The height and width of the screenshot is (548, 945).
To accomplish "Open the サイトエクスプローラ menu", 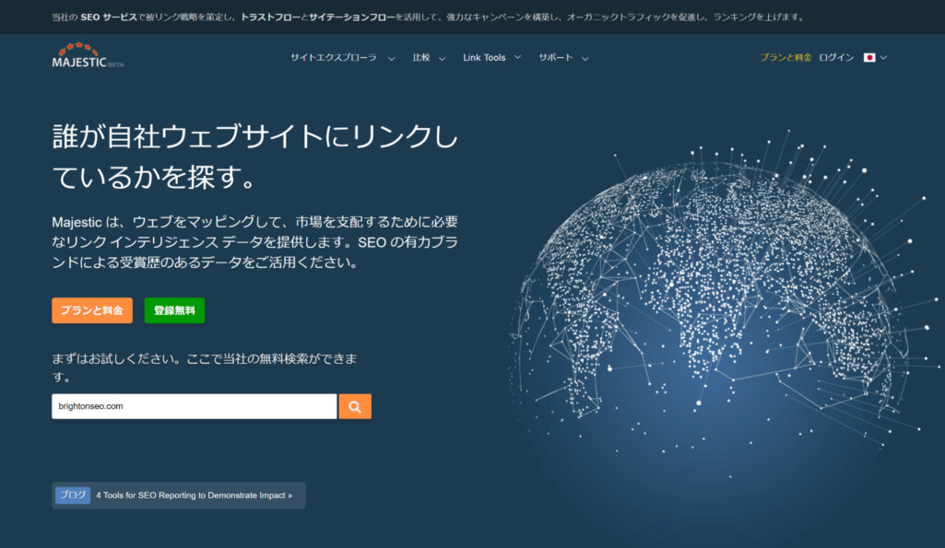I will (336, 57).
